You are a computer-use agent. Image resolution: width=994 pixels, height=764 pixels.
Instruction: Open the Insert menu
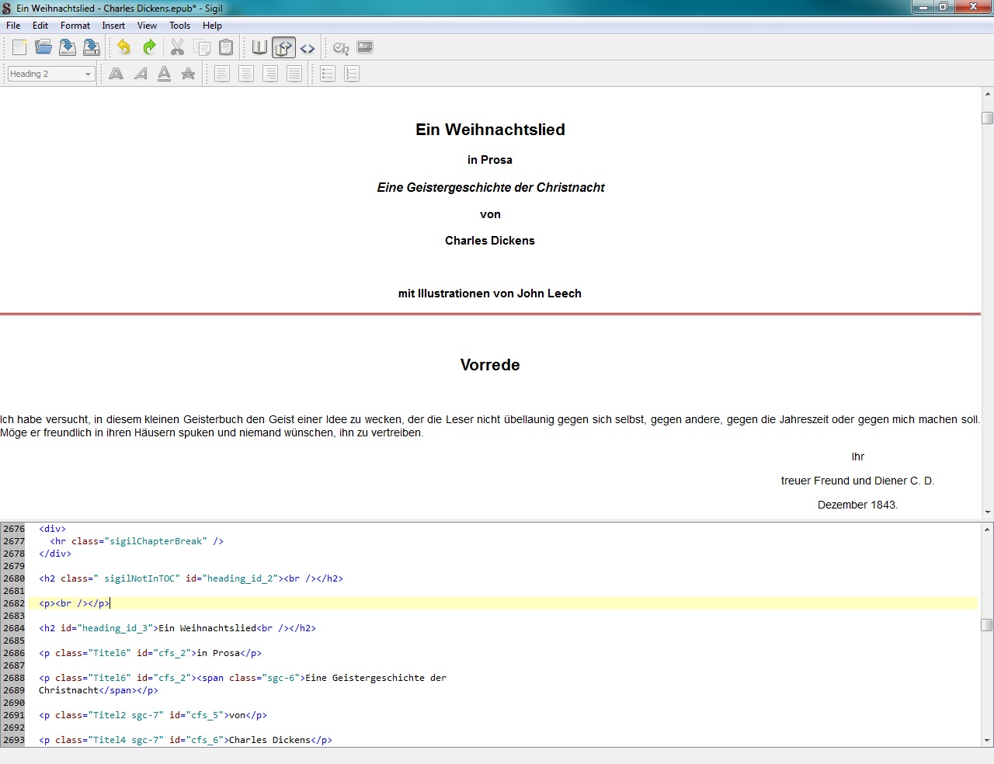113,26
